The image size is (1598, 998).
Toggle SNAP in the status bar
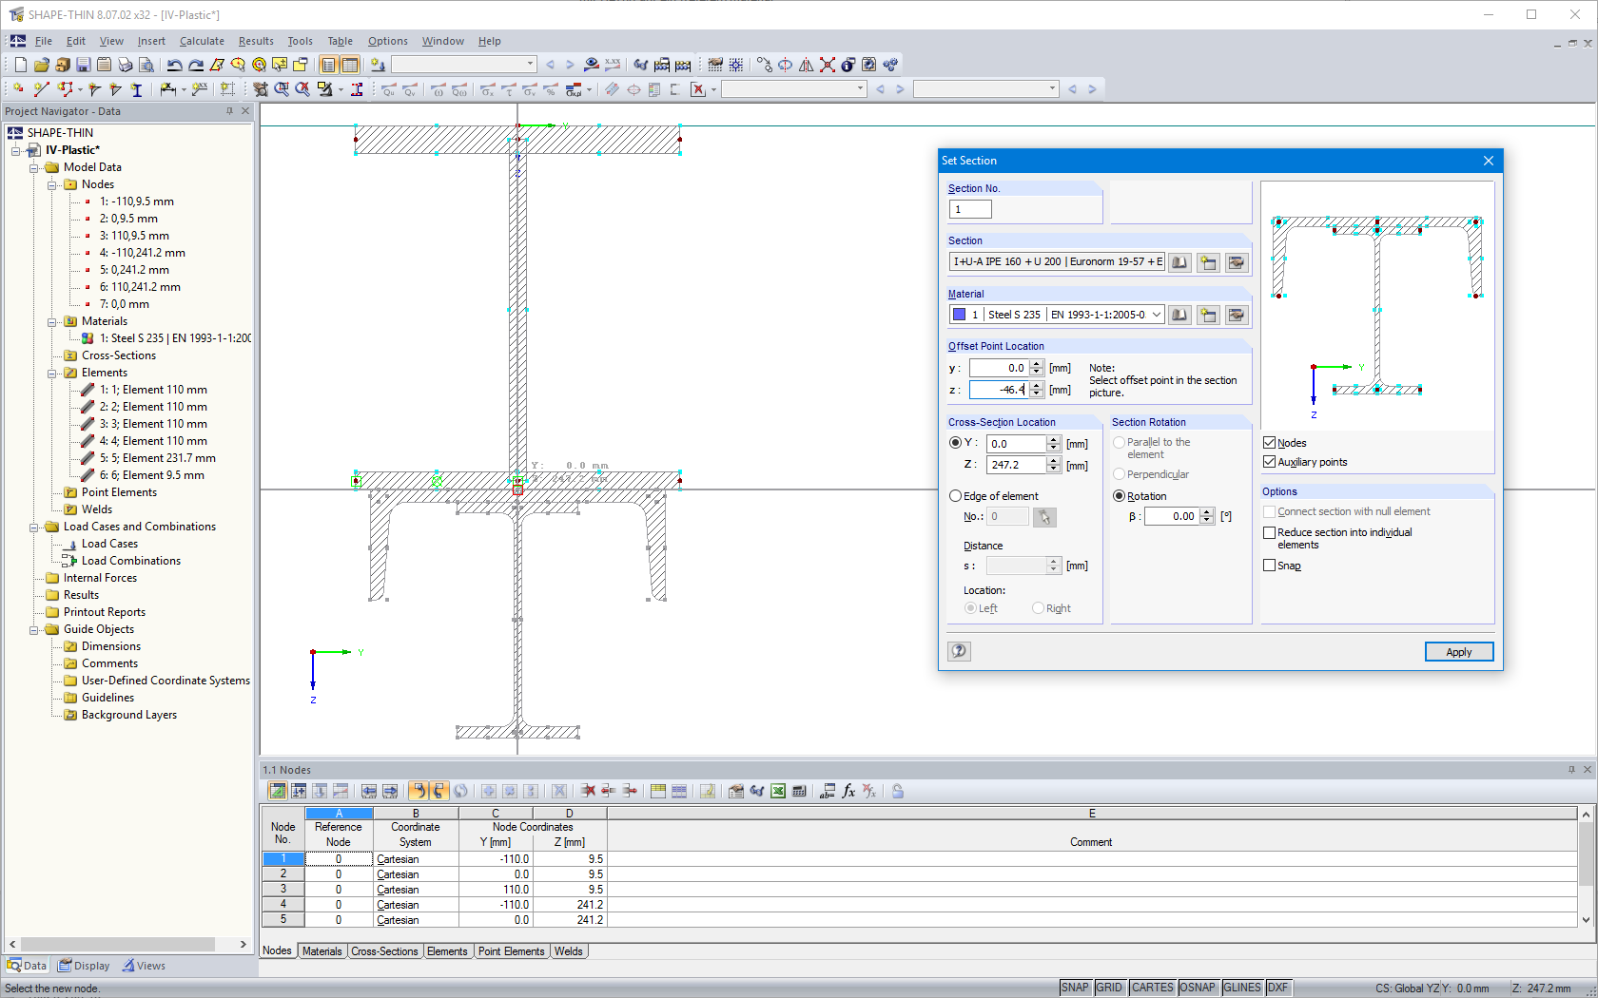point(1075,988)
